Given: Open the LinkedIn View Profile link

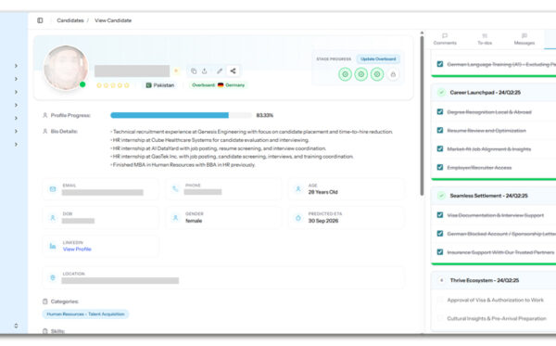Looking at the screenshot, I should pyautogui.click(x=77, y=250).
